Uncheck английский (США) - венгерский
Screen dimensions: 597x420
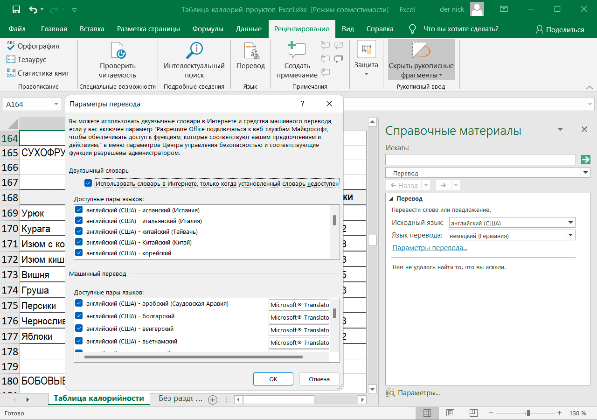pyautogui.click(x=79, y=329)
